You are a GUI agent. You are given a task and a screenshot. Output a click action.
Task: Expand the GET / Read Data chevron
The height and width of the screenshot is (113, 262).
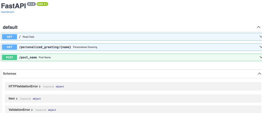click(x=261, y=37)
